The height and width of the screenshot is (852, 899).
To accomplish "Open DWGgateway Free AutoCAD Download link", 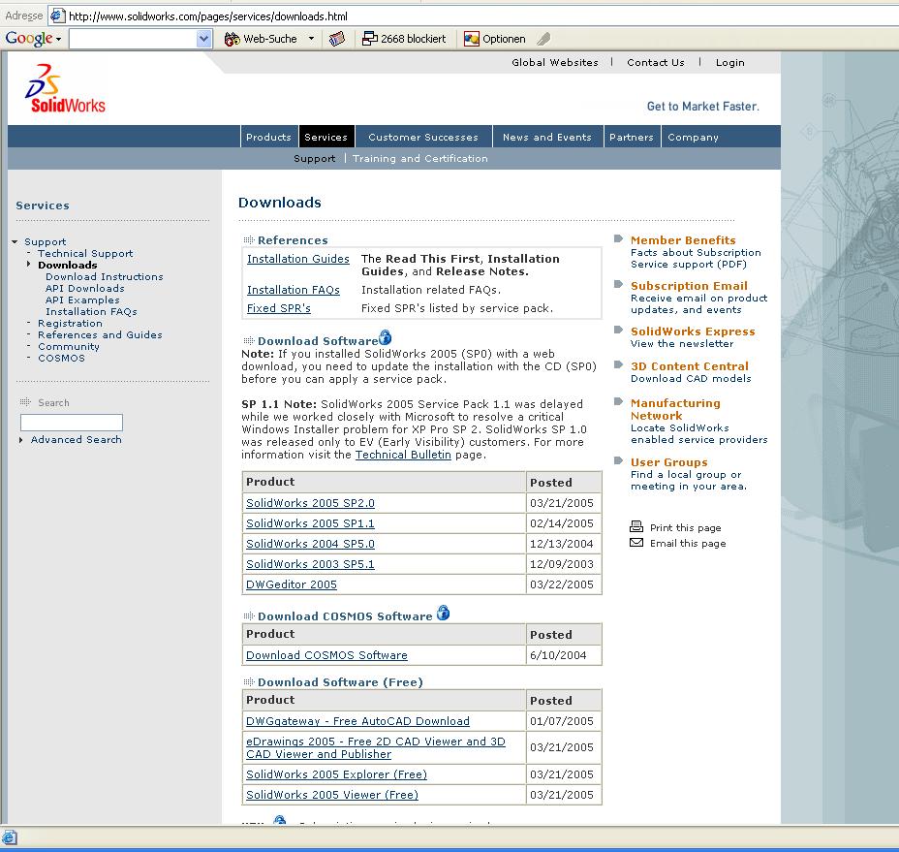I will point(357,721).
